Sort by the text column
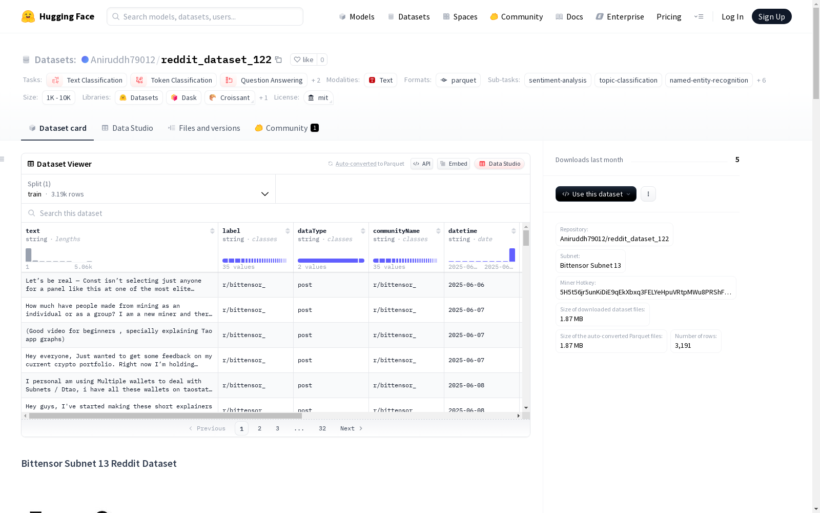This screenshot has height=513, width=820. tap(212, 231)
